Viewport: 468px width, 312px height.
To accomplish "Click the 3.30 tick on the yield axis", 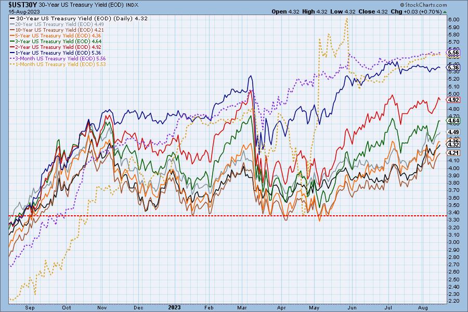I will [454, 220].
